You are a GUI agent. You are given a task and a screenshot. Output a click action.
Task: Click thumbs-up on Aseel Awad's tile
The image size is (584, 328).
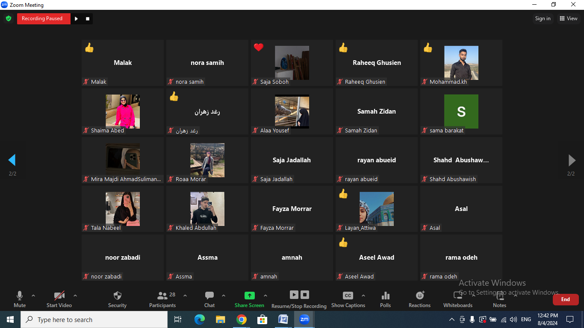click(x=343, y=242)
